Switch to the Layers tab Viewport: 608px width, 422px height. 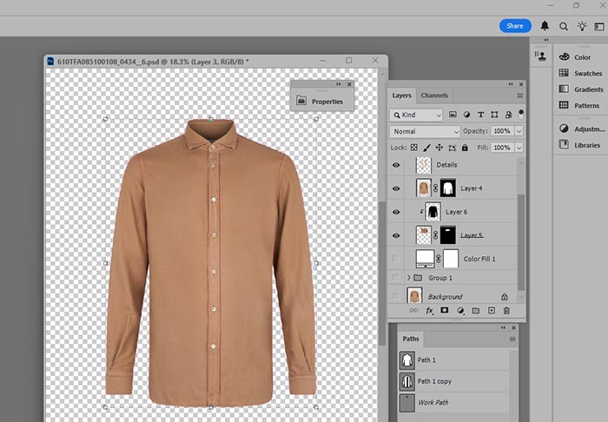click(401, 96)
